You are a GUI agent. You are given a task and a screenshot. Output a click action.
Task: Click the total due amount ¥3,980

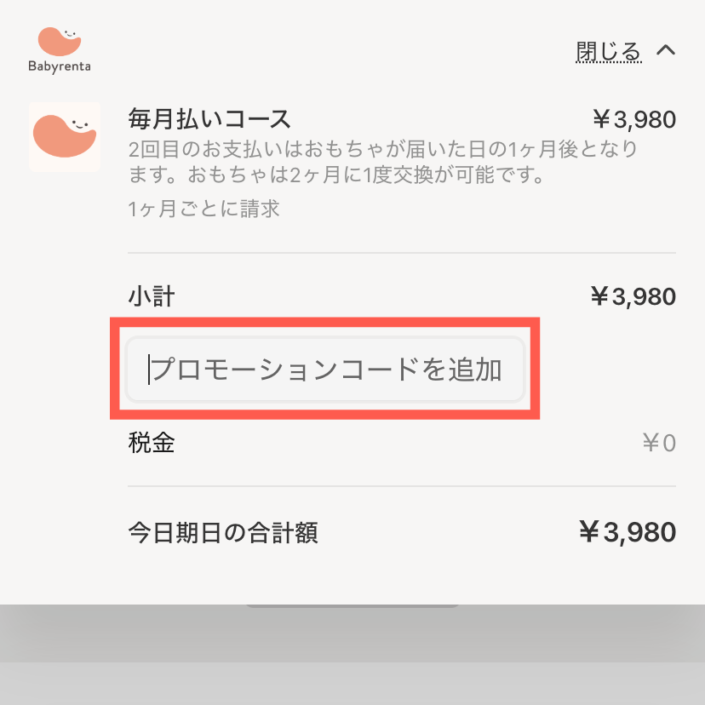coord(628,533)
